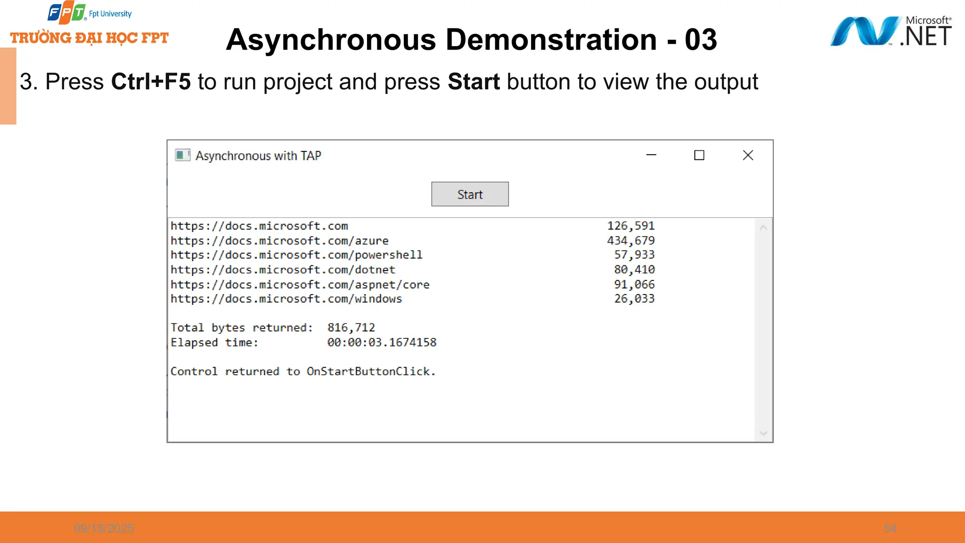This screenshot has width=965, height=543.
Task: Close the Asynchronous with TAP window
Action: click(x=748, y=155)
